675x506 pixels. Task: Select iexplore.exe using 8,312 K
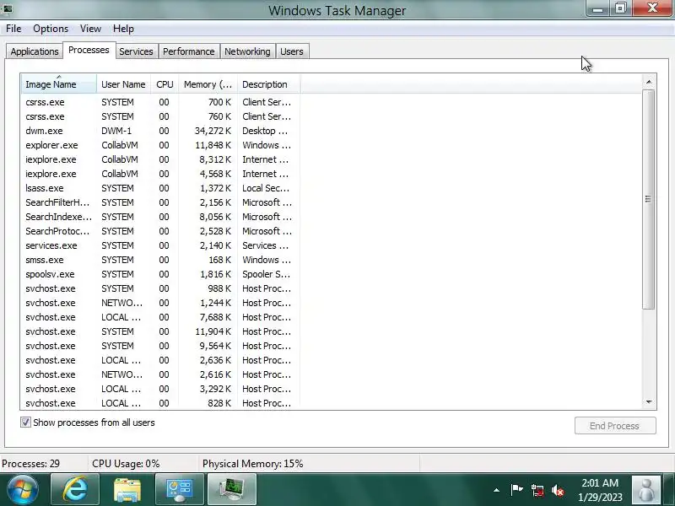(x=160, y=159)
